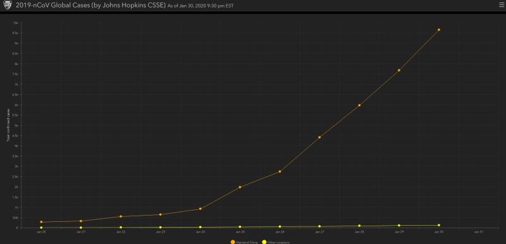Open the hamburger menu icon
506x244 pixels.
coord(501,4)
